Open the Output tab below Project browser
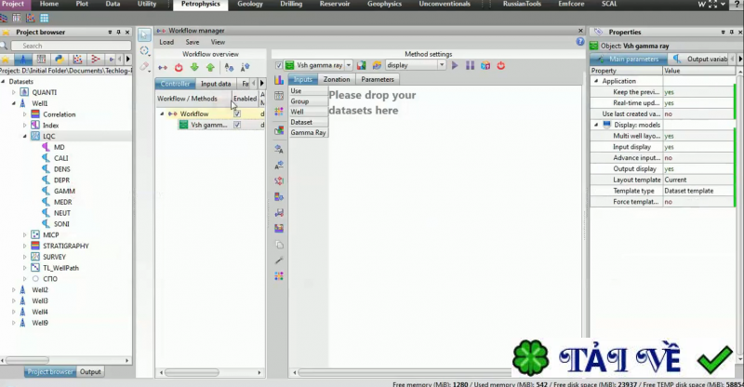The height and width of the screenshot is (387, 744). [90, 372]
